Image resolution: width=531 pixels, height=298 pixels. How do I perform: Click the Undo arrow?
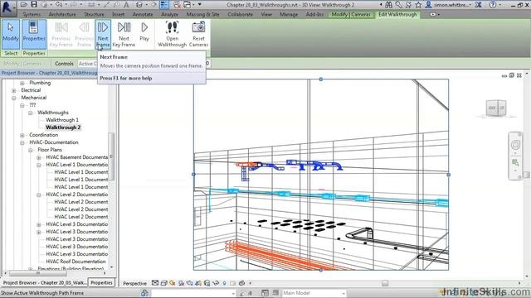click(59, 4)
